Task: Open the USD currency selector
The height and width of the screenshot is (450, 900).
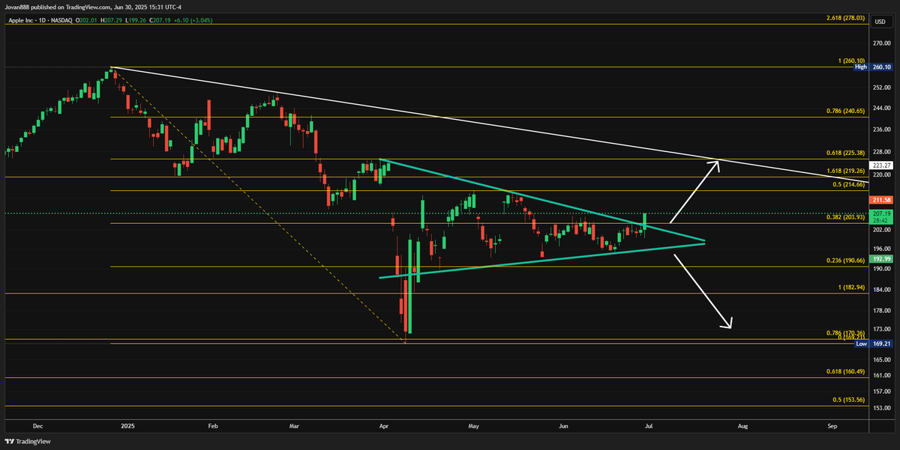Action: click(x=880, y=22)
